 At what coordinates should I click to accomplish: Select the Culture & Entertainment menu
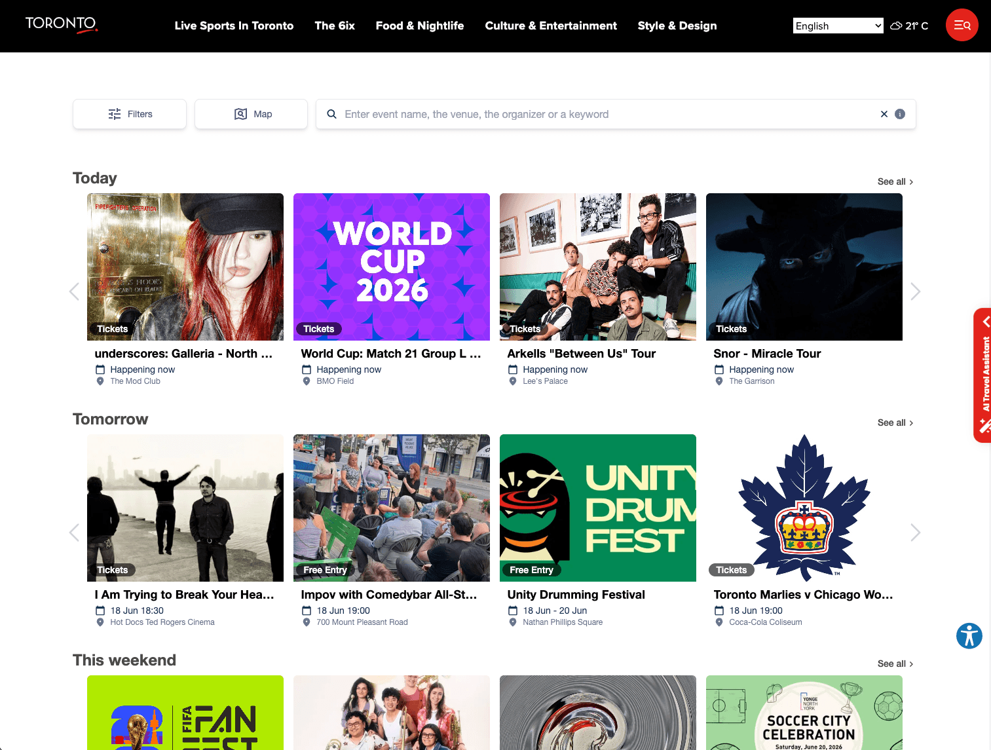[551, 26]
